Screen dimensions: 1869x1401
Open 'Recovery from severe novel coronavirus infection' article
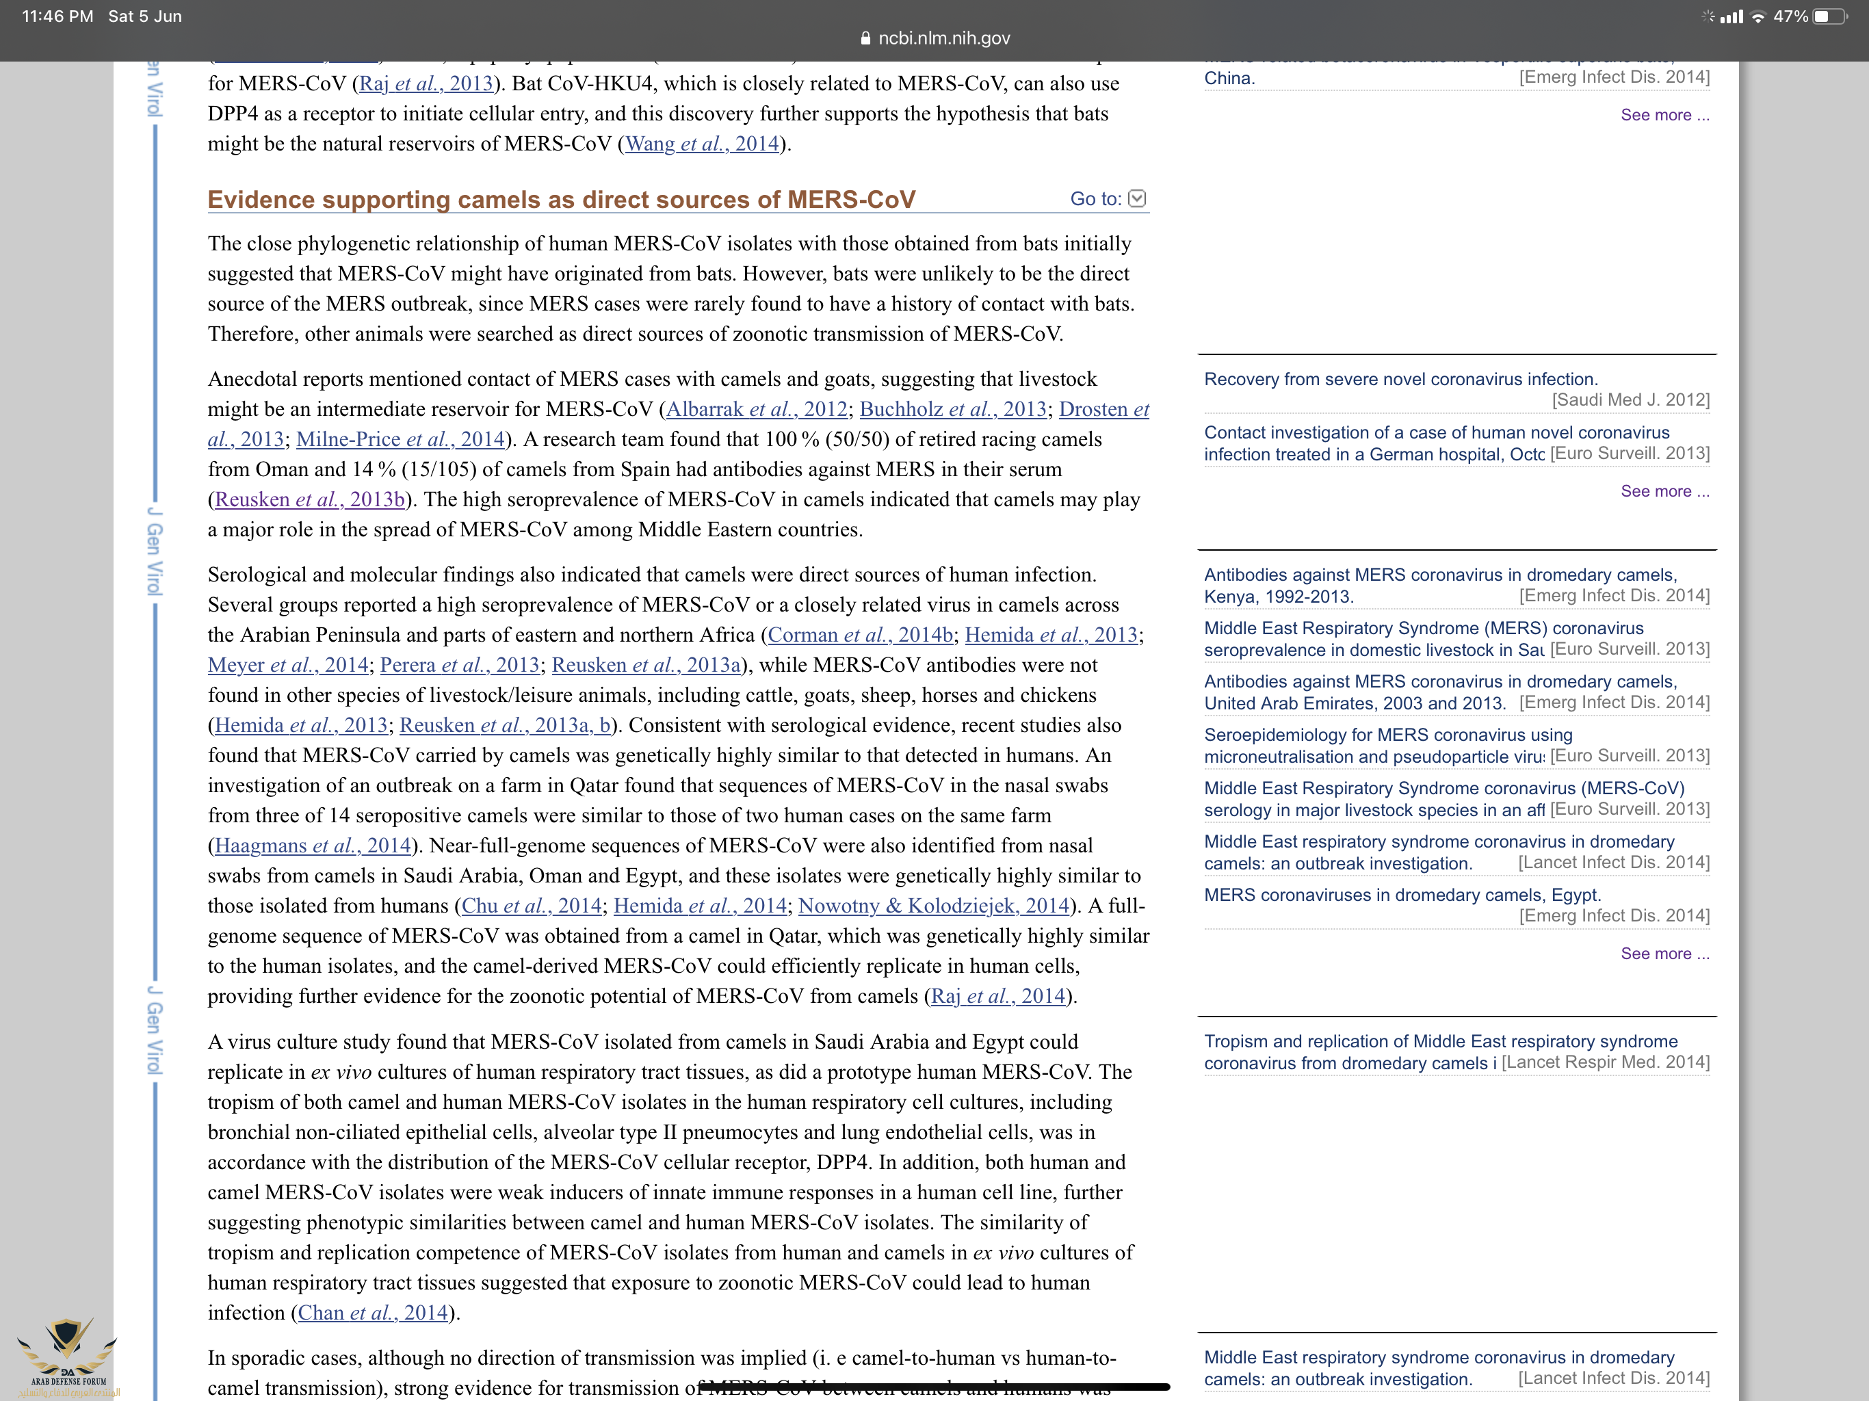[x=1400, y=380]
